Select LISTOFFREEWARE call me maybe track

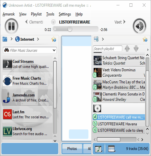119,117
